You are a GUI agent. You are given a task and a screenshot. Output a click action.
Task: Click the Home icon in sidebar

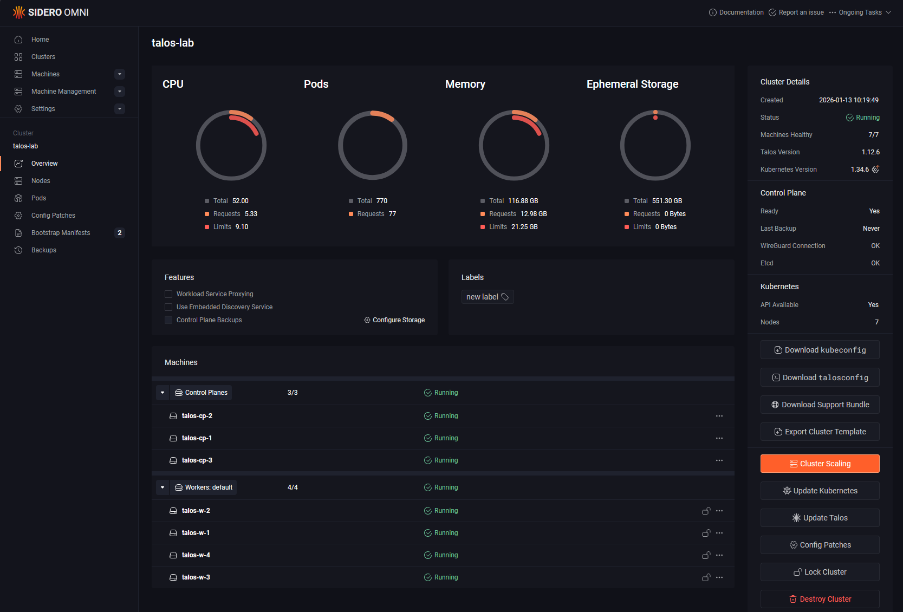coord(18,40)
